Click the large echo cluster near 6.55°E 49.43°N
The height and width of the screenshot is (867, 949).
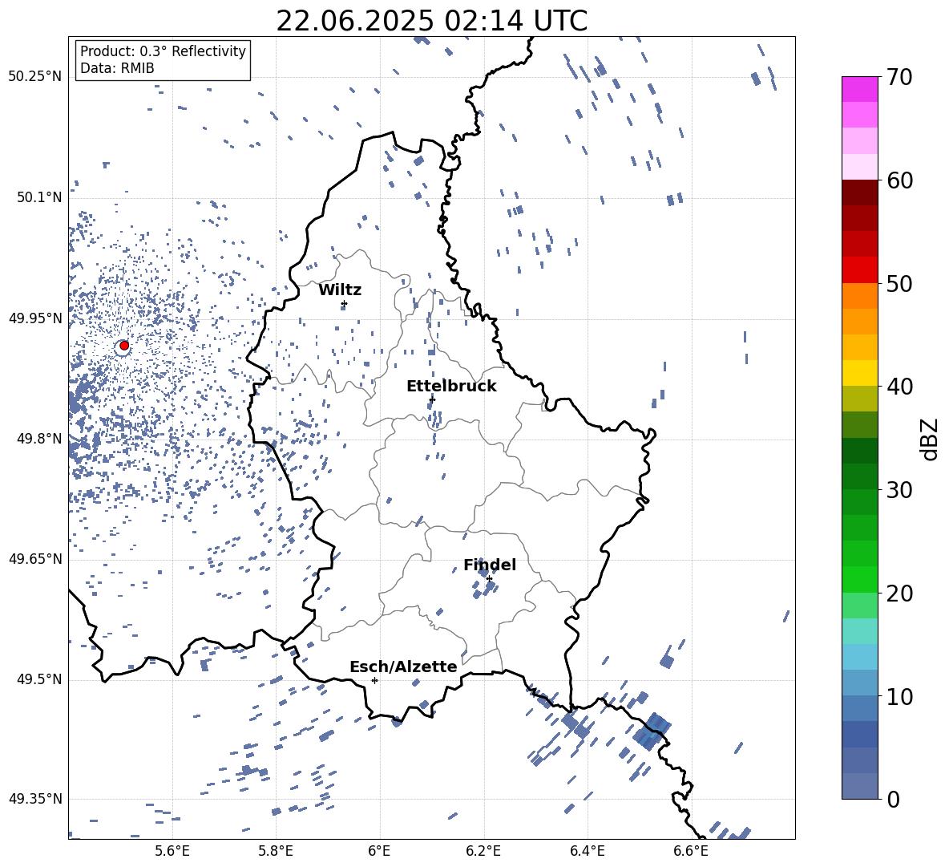coord(652,731)
